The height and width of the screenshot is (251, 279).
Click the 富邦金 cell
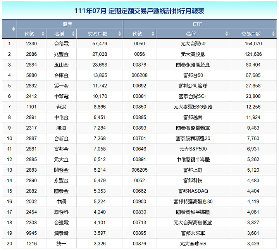point(61,149)
